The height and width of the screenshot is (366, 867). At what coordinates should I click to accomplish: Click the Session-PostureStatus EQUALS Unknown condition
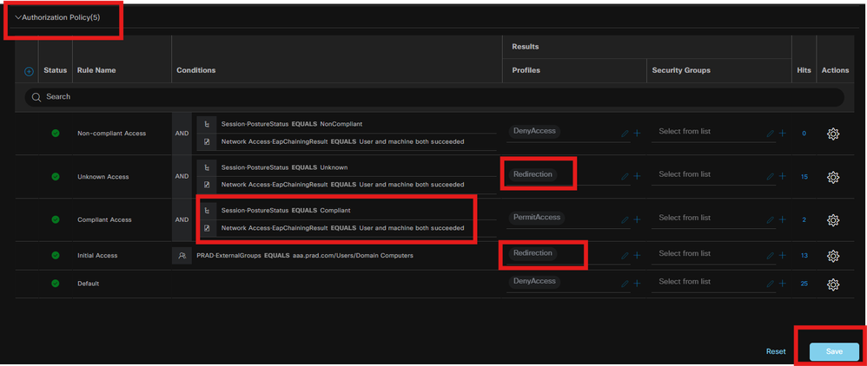pos(284,167)
